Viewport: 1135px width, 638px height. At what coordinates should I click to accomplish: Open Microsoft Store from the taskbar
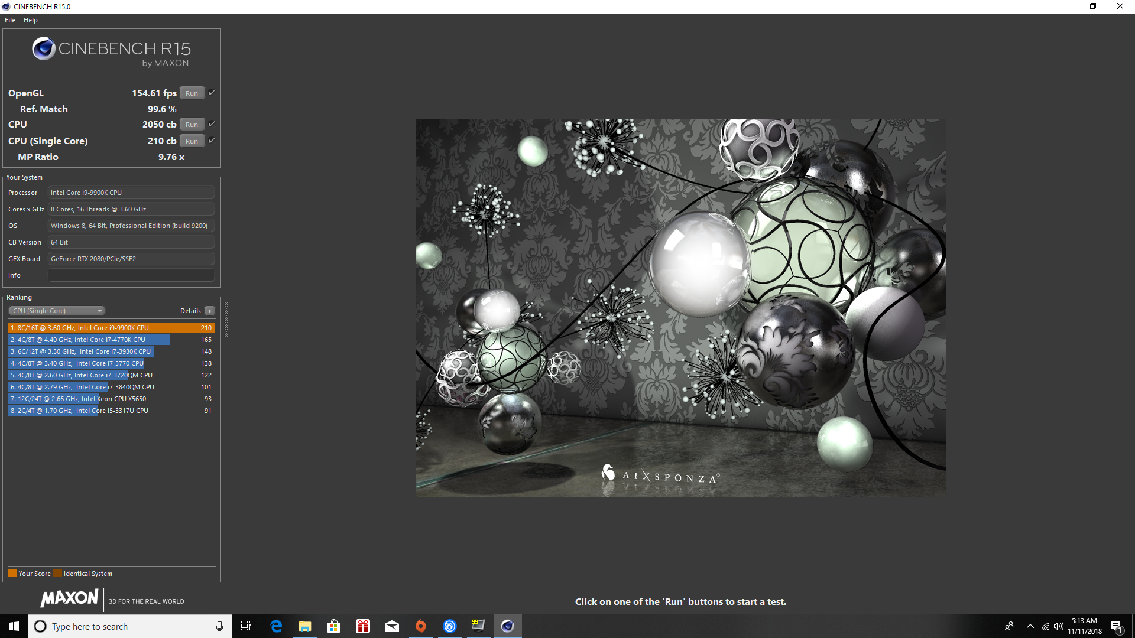tap(334, 626)
